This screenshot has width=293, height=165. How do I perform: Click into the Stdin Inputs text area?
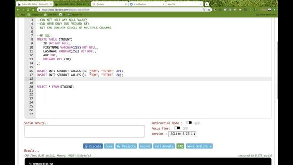[84, 132]
